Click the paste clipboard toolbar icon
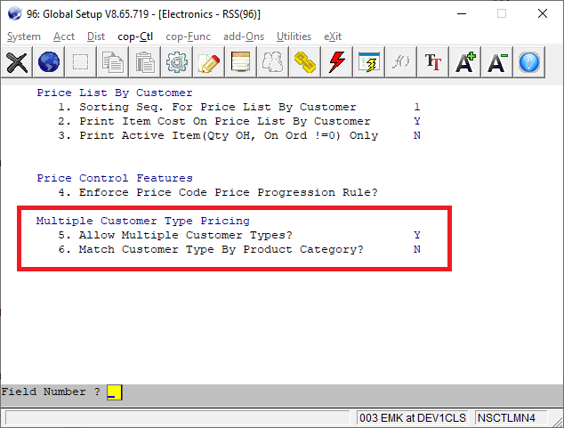Viewport: 564px width, 428px height. (x=145, y=62)
